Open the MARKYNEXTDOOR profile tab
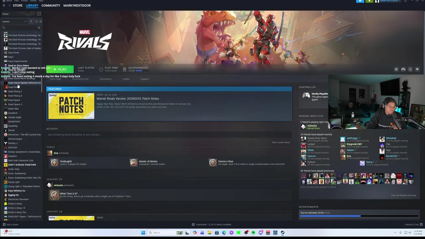Screen dimensions: 425x239 tap(77, 5)
